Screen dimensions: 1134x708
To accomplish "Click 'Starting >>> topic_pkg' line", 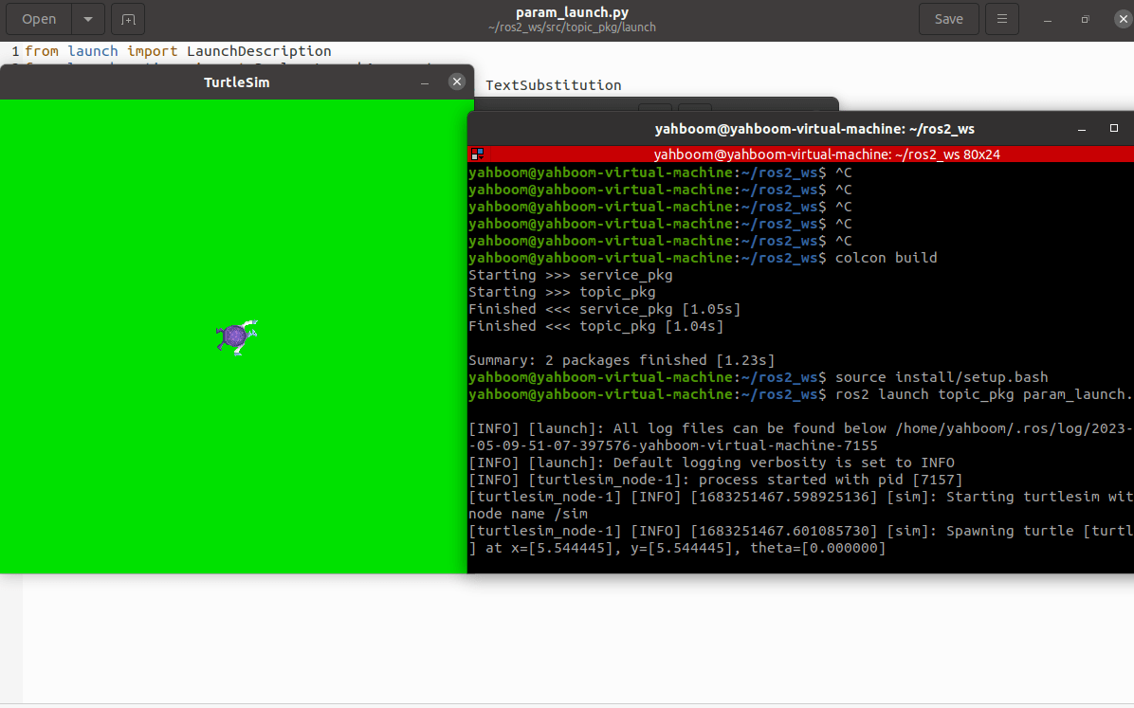I will click(x=562, y=292).
